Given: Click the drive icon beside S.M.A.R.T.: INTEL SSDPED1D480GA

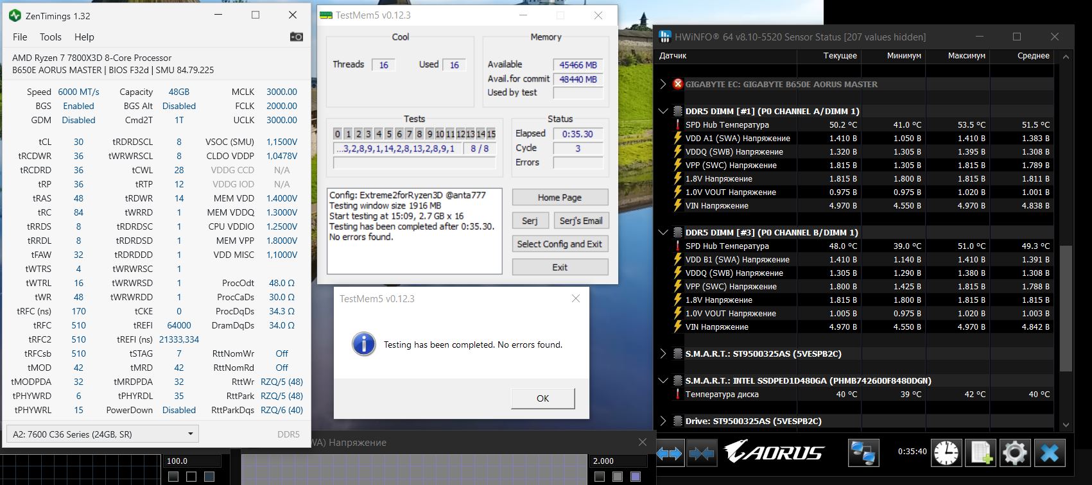Looking at the screenshot, I should pos(677,380).
